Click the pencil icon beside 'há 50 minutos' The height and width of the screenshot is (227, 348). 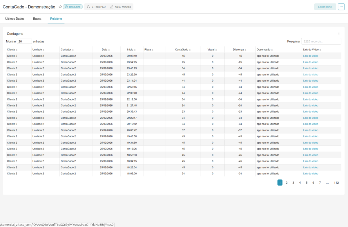click(x=112, y=7)
